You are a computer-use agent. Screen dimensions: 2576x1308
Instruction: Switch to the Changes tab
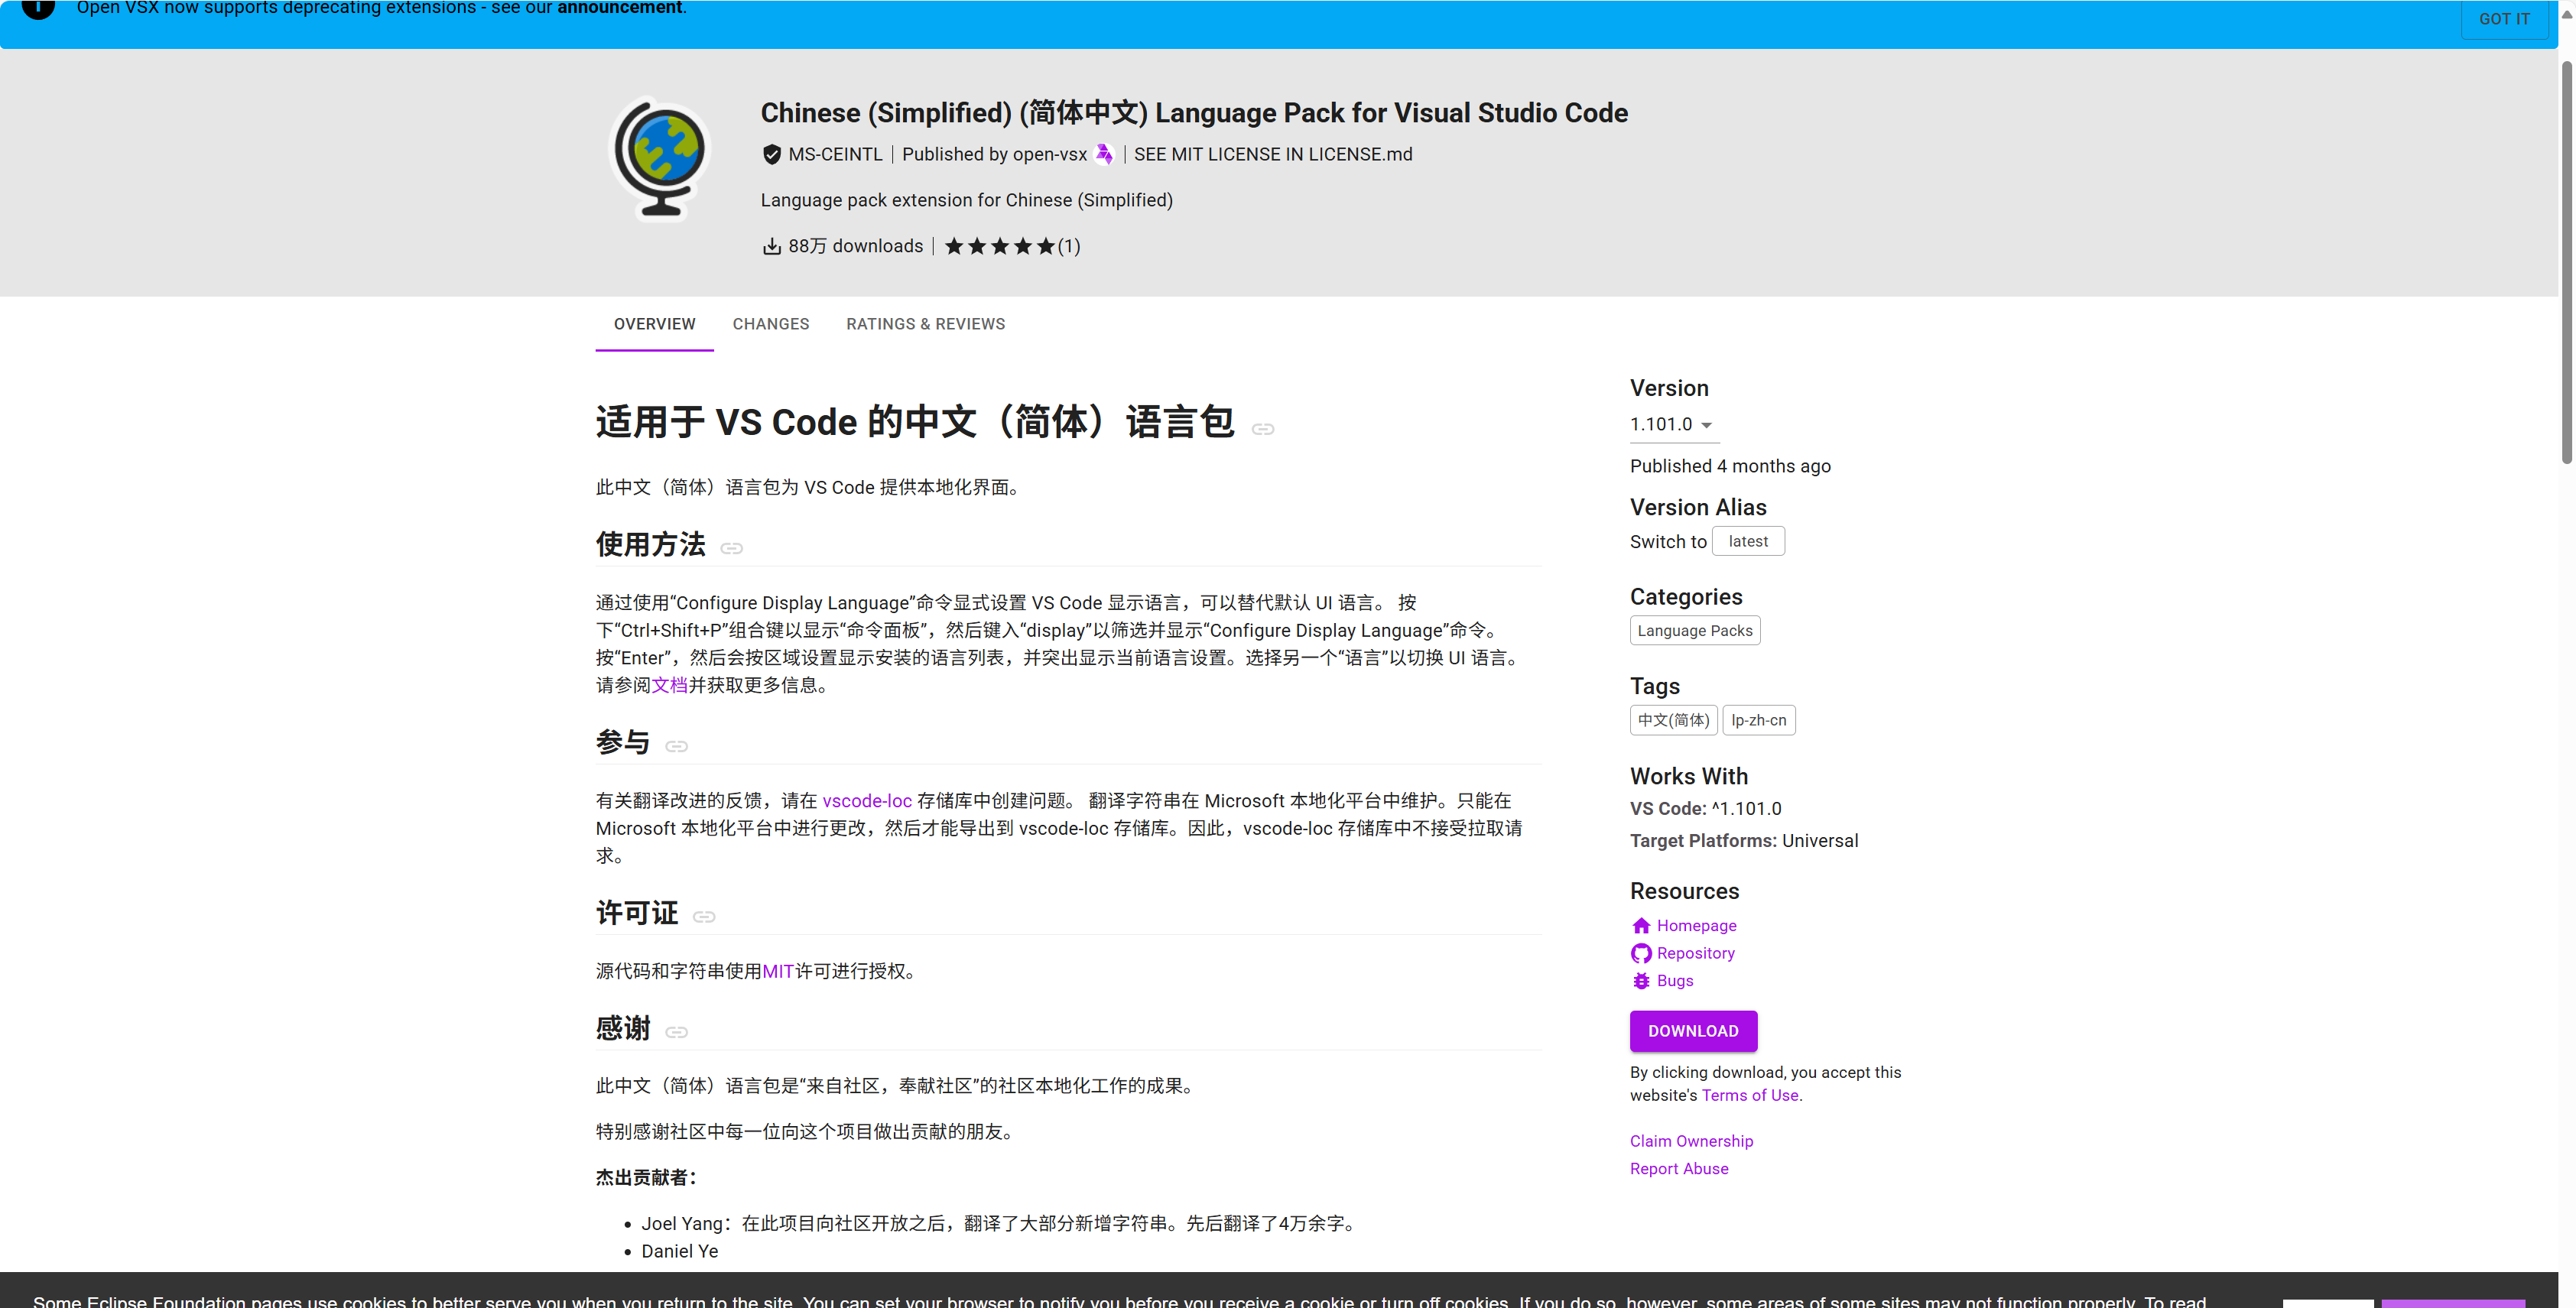pos(770,324)
